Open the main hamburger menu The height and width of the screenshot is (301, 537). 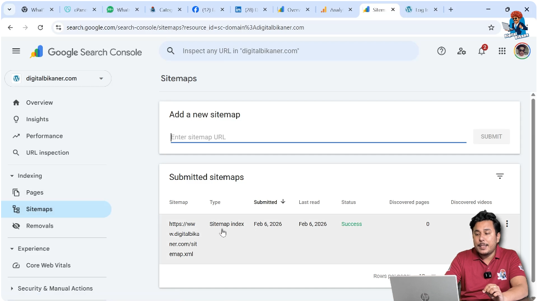(16, 51)
